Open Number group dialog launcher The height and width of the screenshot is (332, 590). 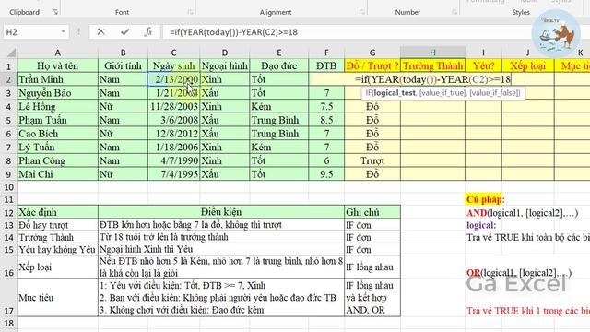pyautogui.click(x=454, y=12)
